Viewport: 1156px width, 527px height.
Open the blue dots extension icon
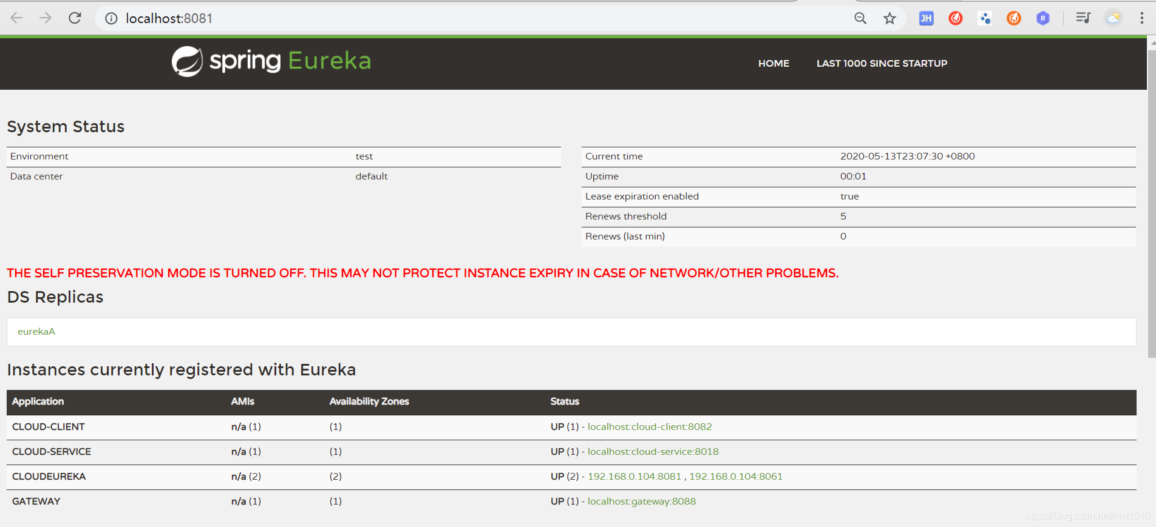point(985,18)
